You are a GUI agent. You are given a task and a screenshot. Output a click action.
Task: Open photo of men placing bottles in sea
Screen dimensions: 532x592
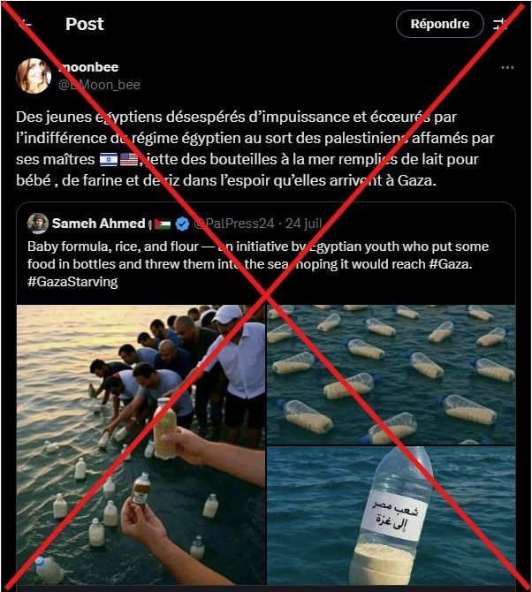pos(141,444)
